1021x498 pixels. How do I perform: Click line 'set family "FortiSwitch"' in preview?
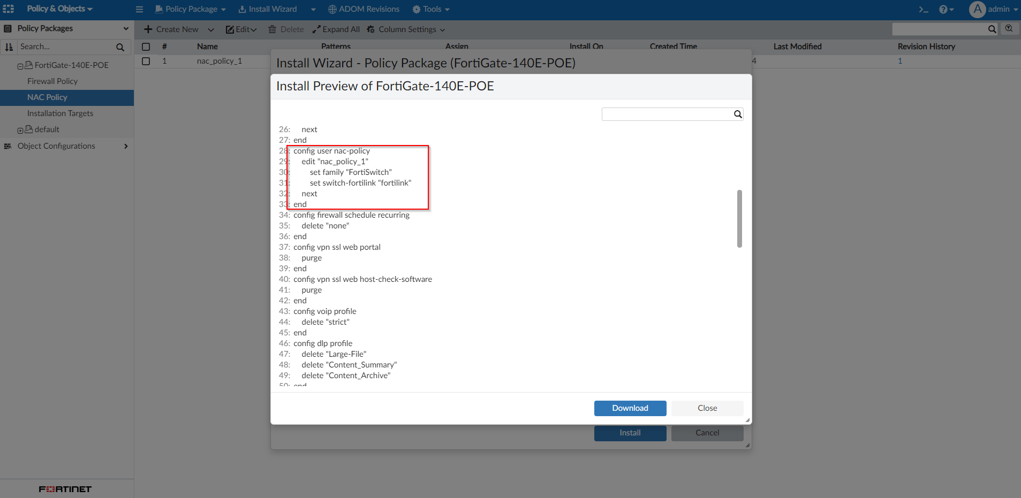point(351,172)
